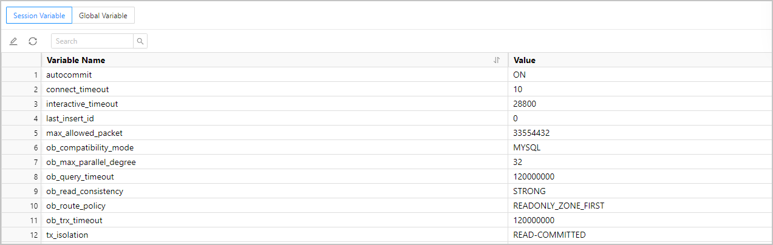Click the READONLY_ZONE_FIRST value cell
Image resolution: width=773 pixels, height=245 pixels.
pos(559,206)
